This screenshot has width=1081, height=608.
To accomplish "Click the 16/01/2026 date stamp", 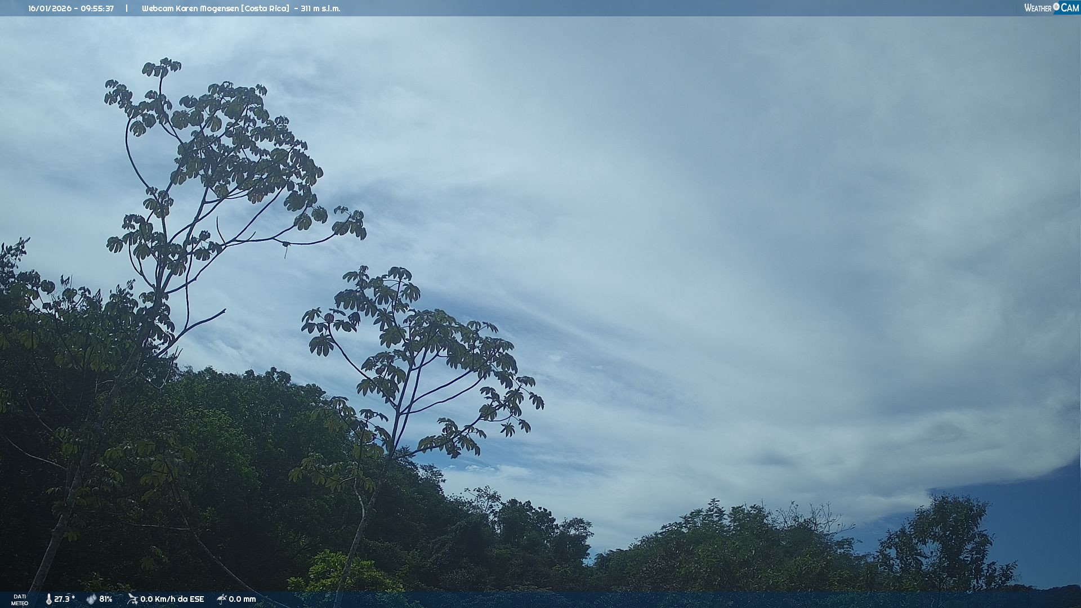I will [48, 8].
